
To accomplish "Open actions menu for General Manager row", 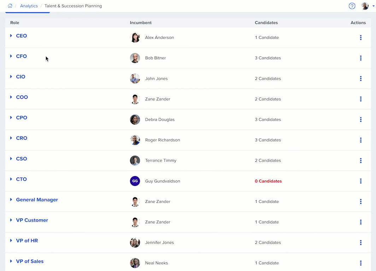I will (x=360, y=201).
